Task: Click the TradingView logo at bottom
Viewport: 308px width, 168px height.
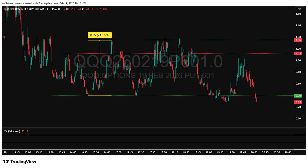Action: tap(19, 162)
